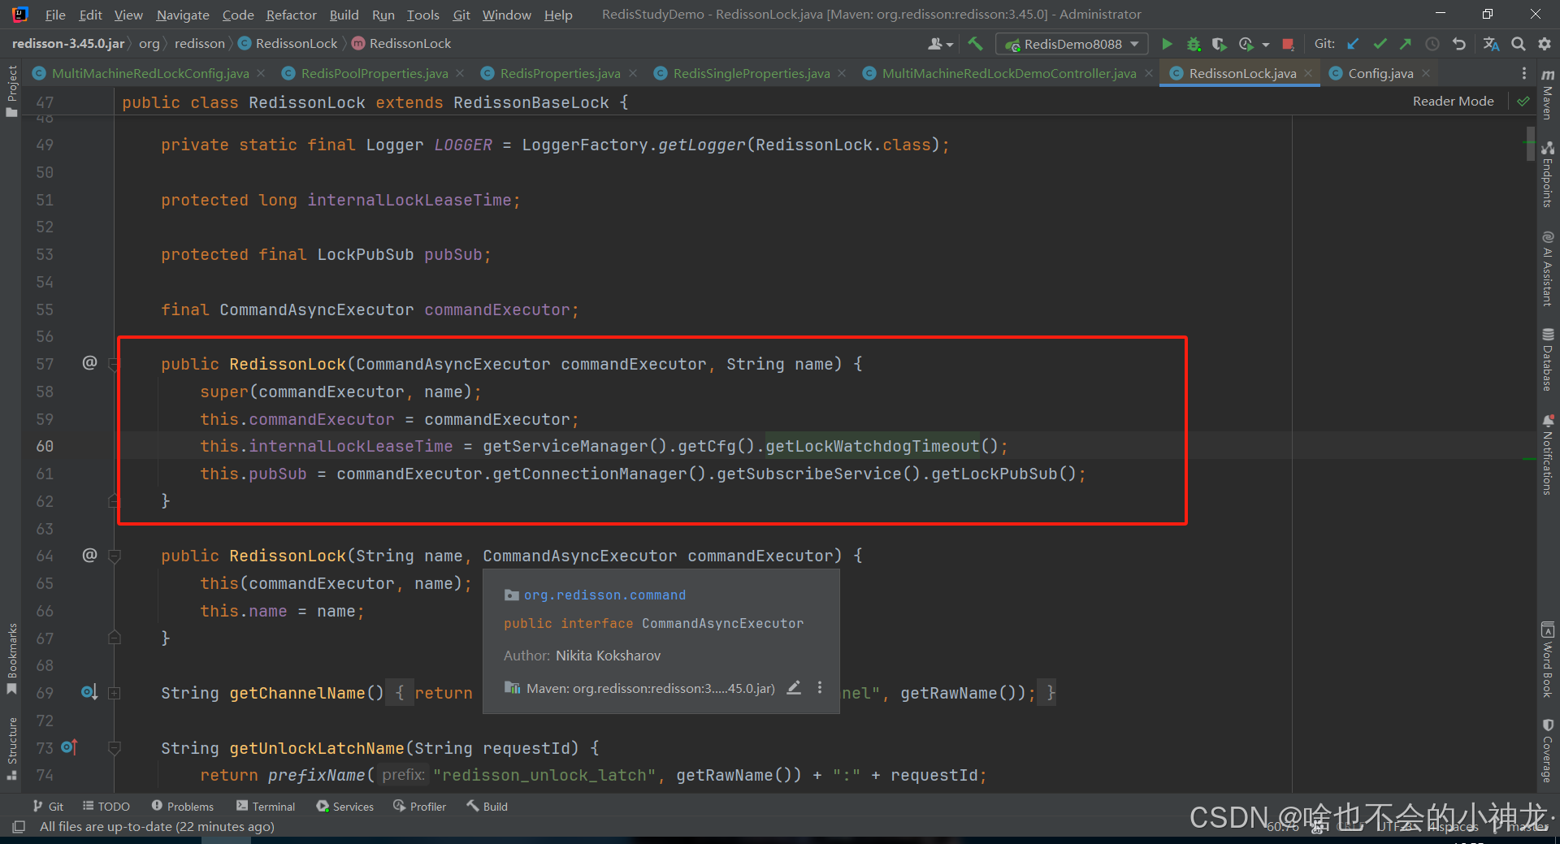Open the Profiler tool window button

coord(420,806)
